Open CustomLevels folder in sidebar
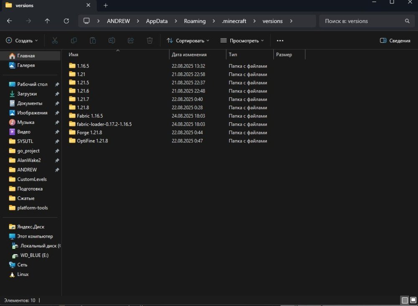This screenshot has width=418, height=306. pos(31,179)
